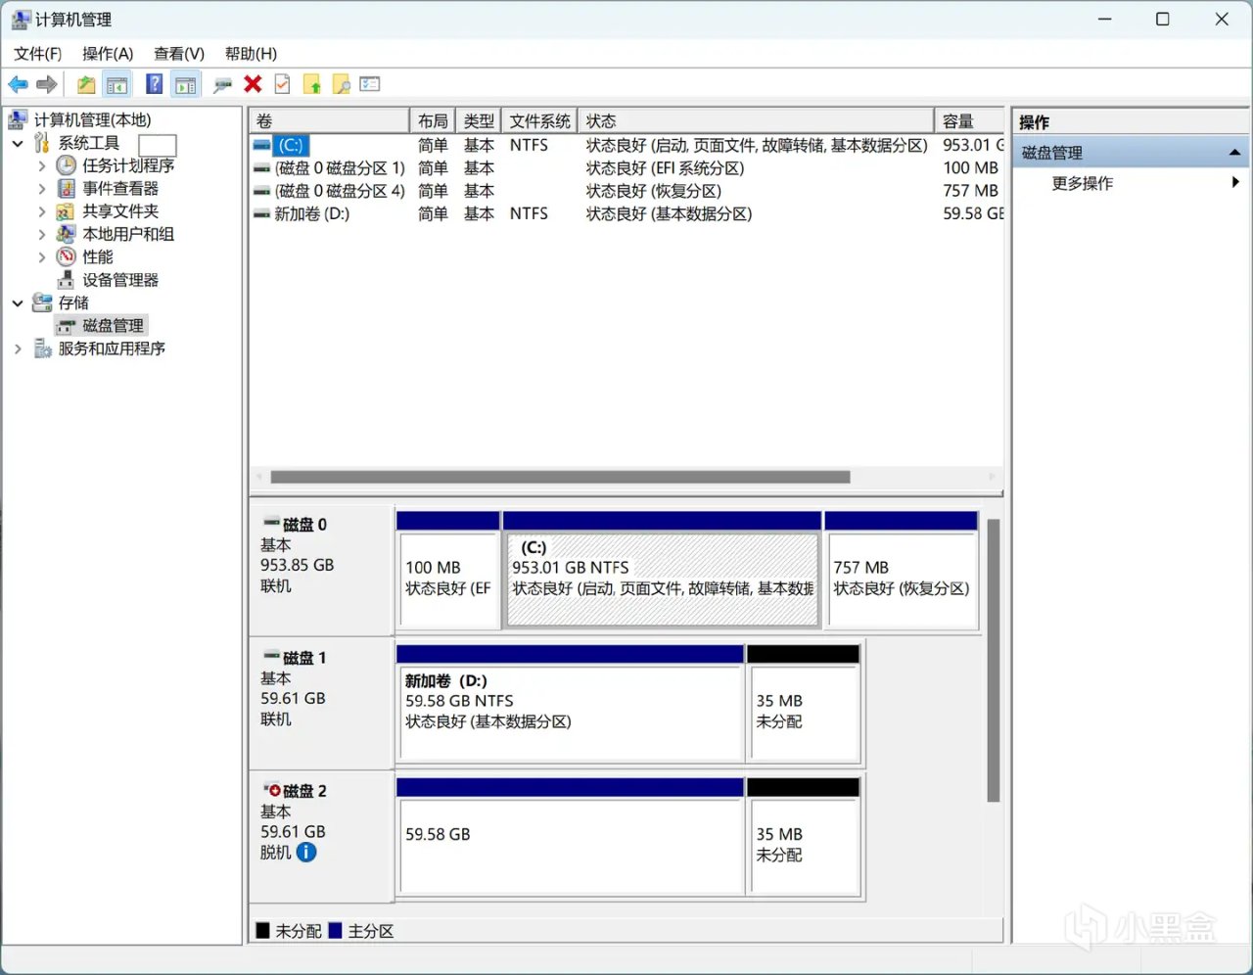This screenshot has height=975, width=1253.
Task: Open the 查看(V) menu
Action: [179, 54]
